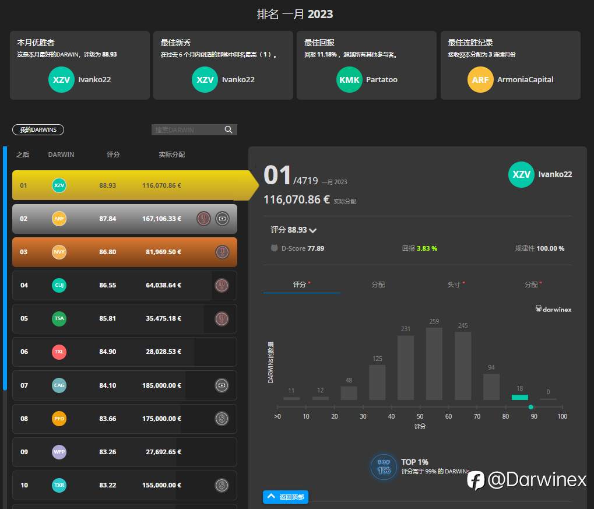Click medal badge in rank 02 row
Image resolution: width=594 pixels, height=509 pixels.
(203, 219)
